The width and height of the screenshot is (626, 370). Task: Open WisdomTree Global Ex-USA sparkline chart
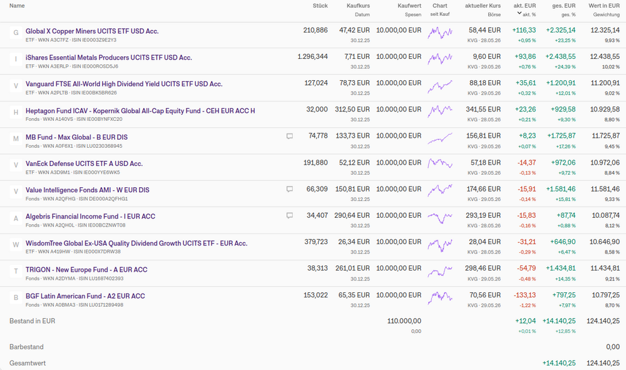pos(440,245)
